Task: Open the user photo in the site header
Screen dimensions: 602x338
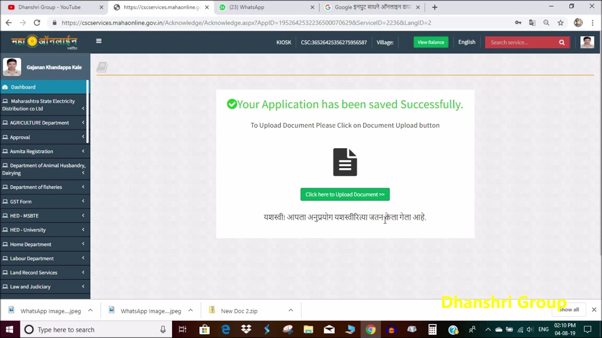Action: pyautogui.click(x=587, y=42)
